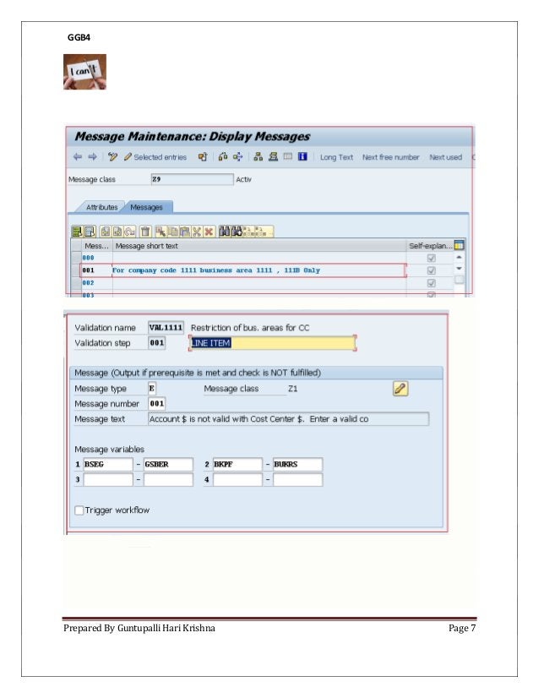Click text 'For company code 1111 business area'
Screen dimensions: 539x698
click(182, 270)
